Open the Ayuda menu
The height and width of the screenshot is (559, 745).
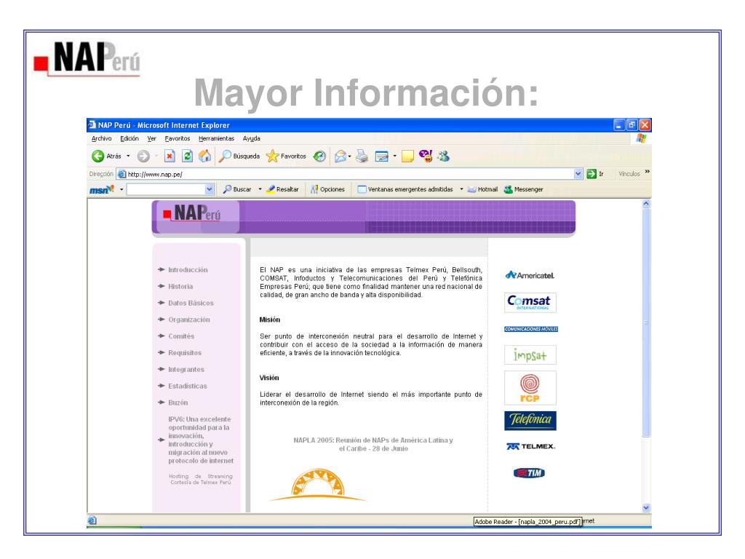pyautogui.click(x=251, y=138)
